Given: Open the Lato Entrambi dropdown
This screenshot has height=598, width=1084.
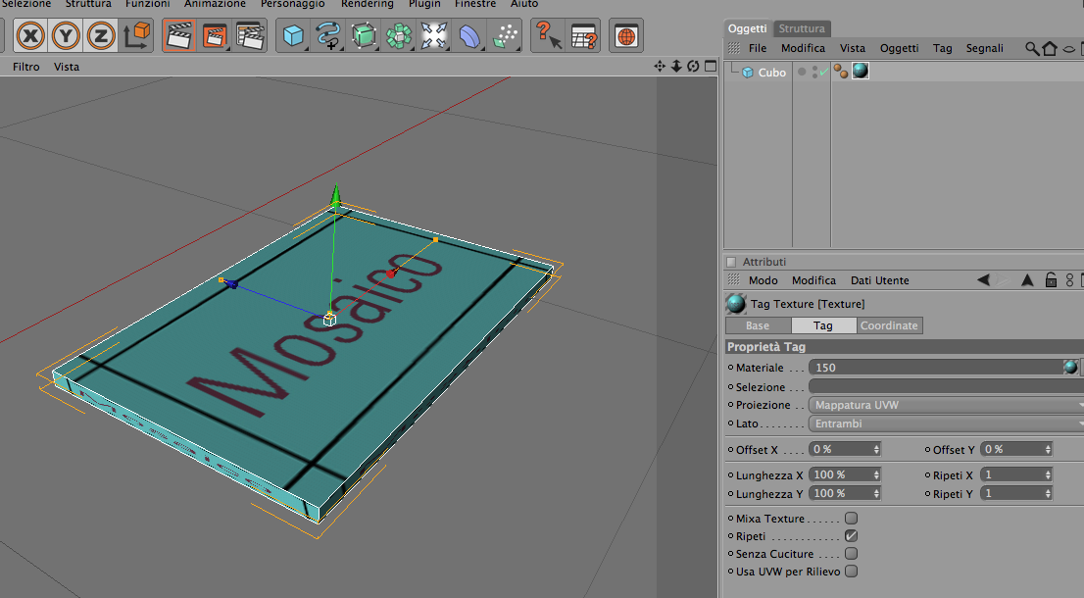Looking at the screenshot, I should coord(946,424).
